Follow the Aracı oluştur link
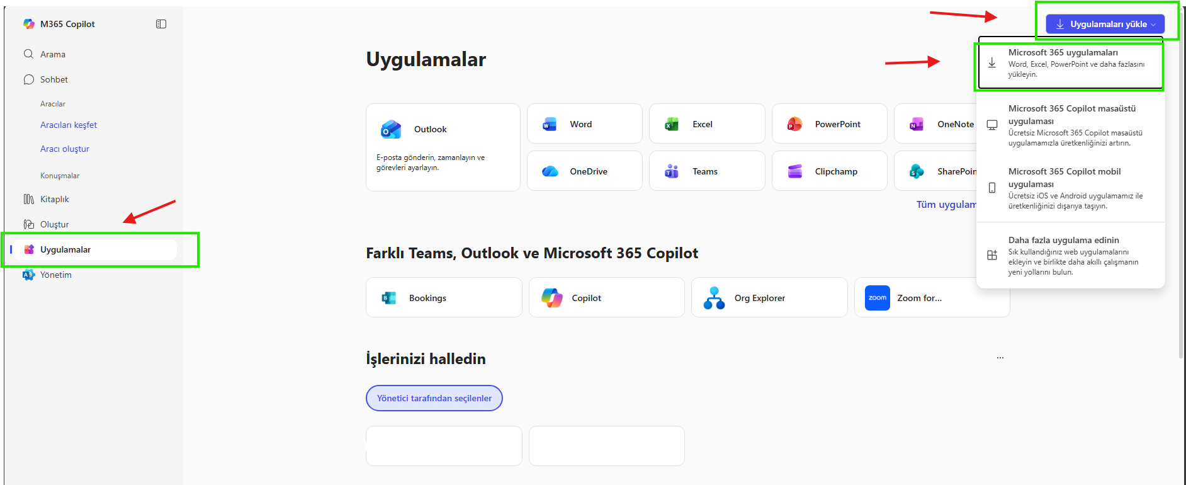This screenshot has height=485, width=1186. (65, 149)
